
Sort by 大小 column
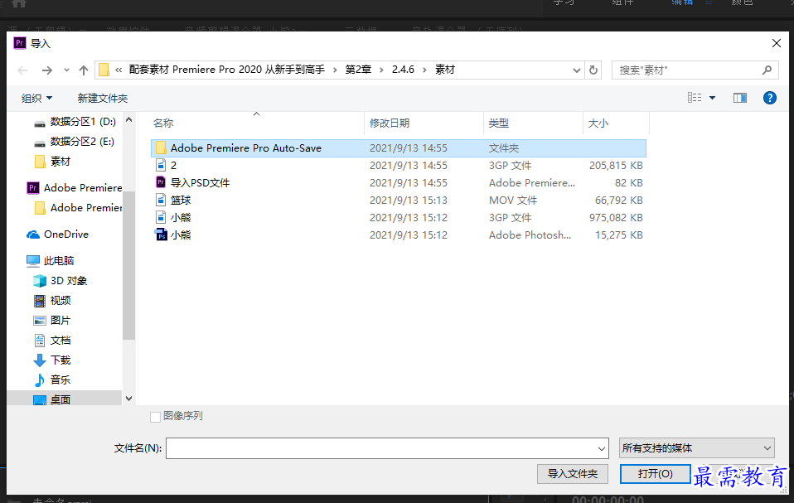(x=598, y=123)
